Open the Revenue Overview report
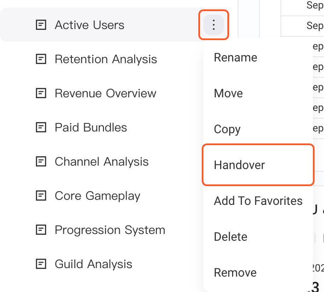Screen dimensions: 324x292 coord(106,93)
